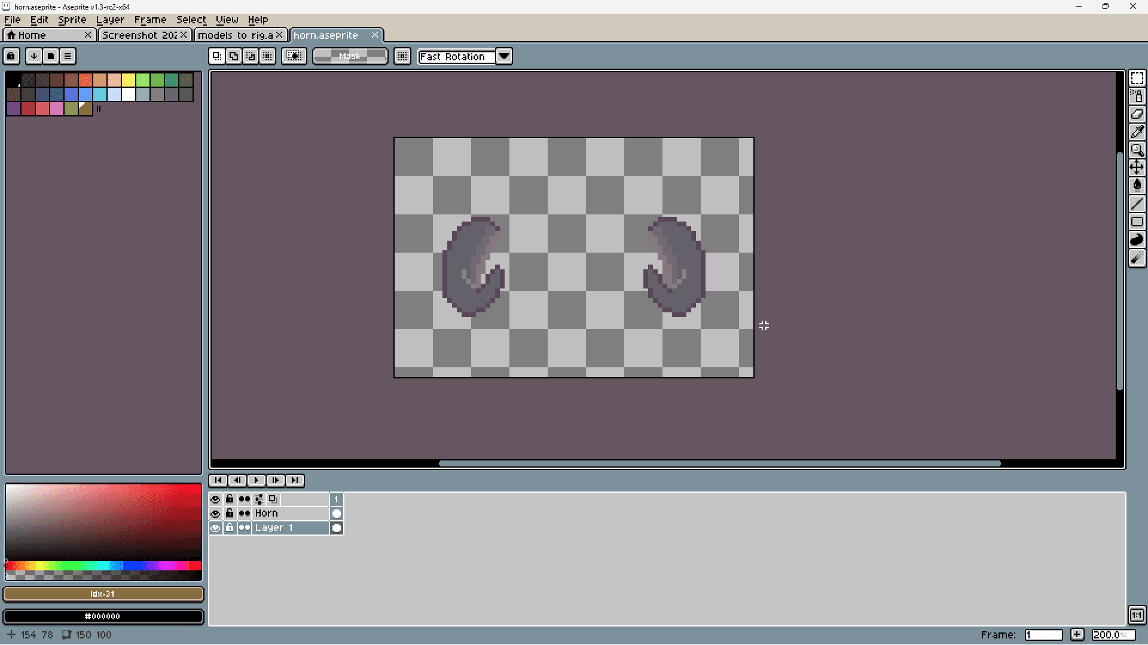Select the Eraser tool
1148x645 pixels.
click(1137, 114)
